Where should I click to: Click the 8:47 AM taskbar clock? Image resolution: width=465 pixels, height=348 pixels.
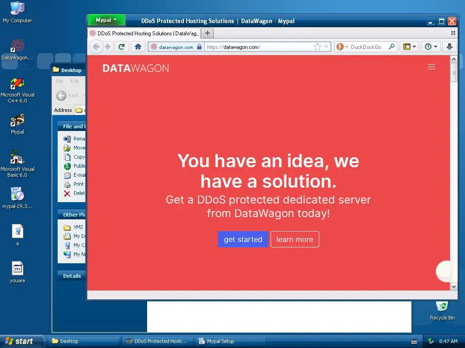448,341
